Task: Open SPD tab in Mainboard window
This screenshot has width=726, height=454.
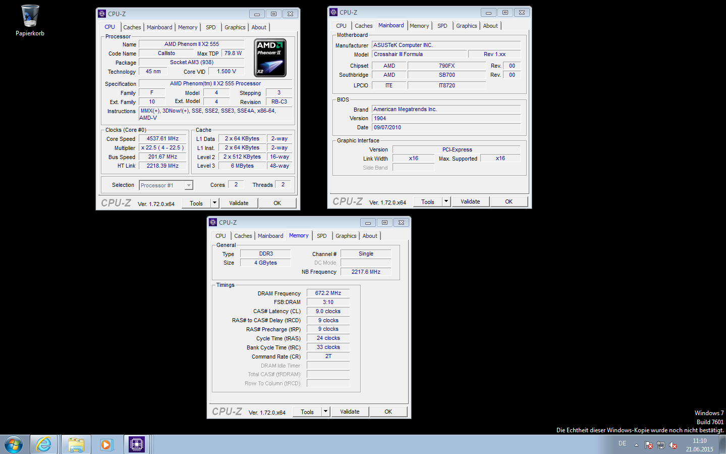Action: click(x=442, y=26)
